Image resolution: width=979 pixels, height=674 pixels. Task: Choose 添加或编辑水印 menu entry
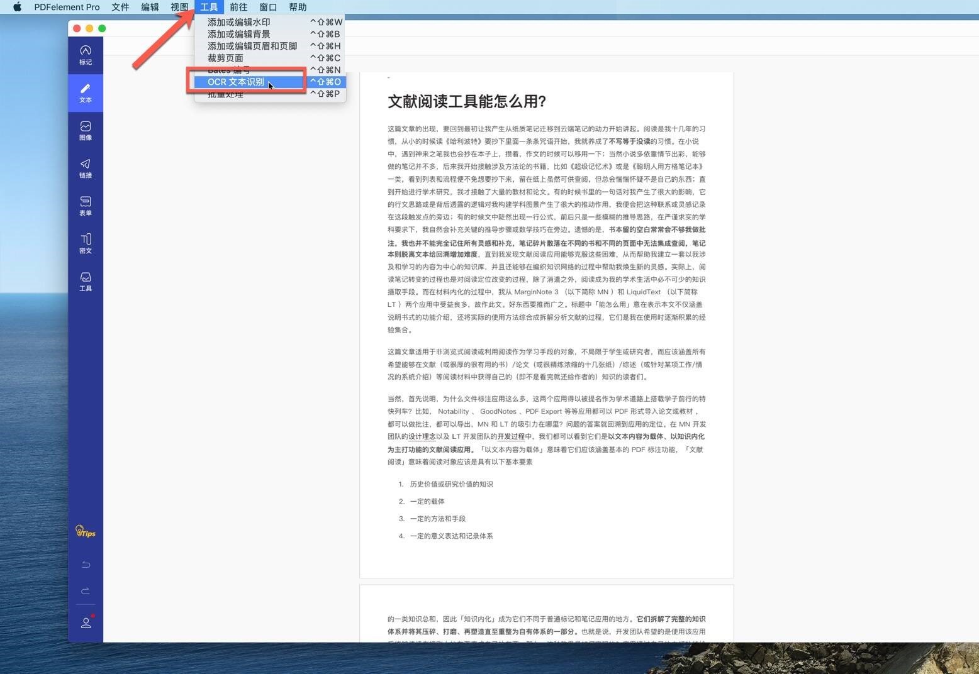(x=239, y=21)
